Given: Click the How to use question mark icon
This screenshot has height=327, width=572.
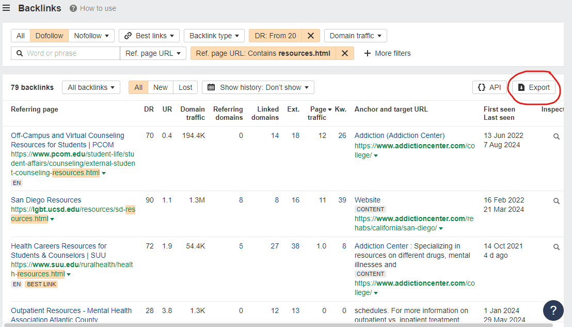Looking at the screenshot, I should [x=73, y=8].
